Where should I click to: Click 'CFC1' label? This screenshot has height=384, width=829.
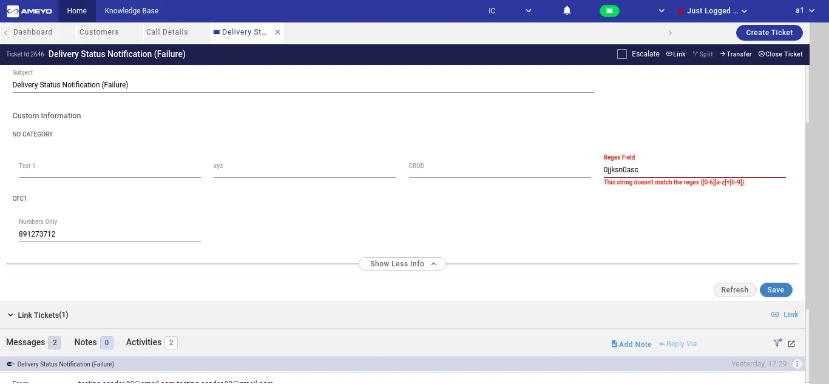[20, 199]
